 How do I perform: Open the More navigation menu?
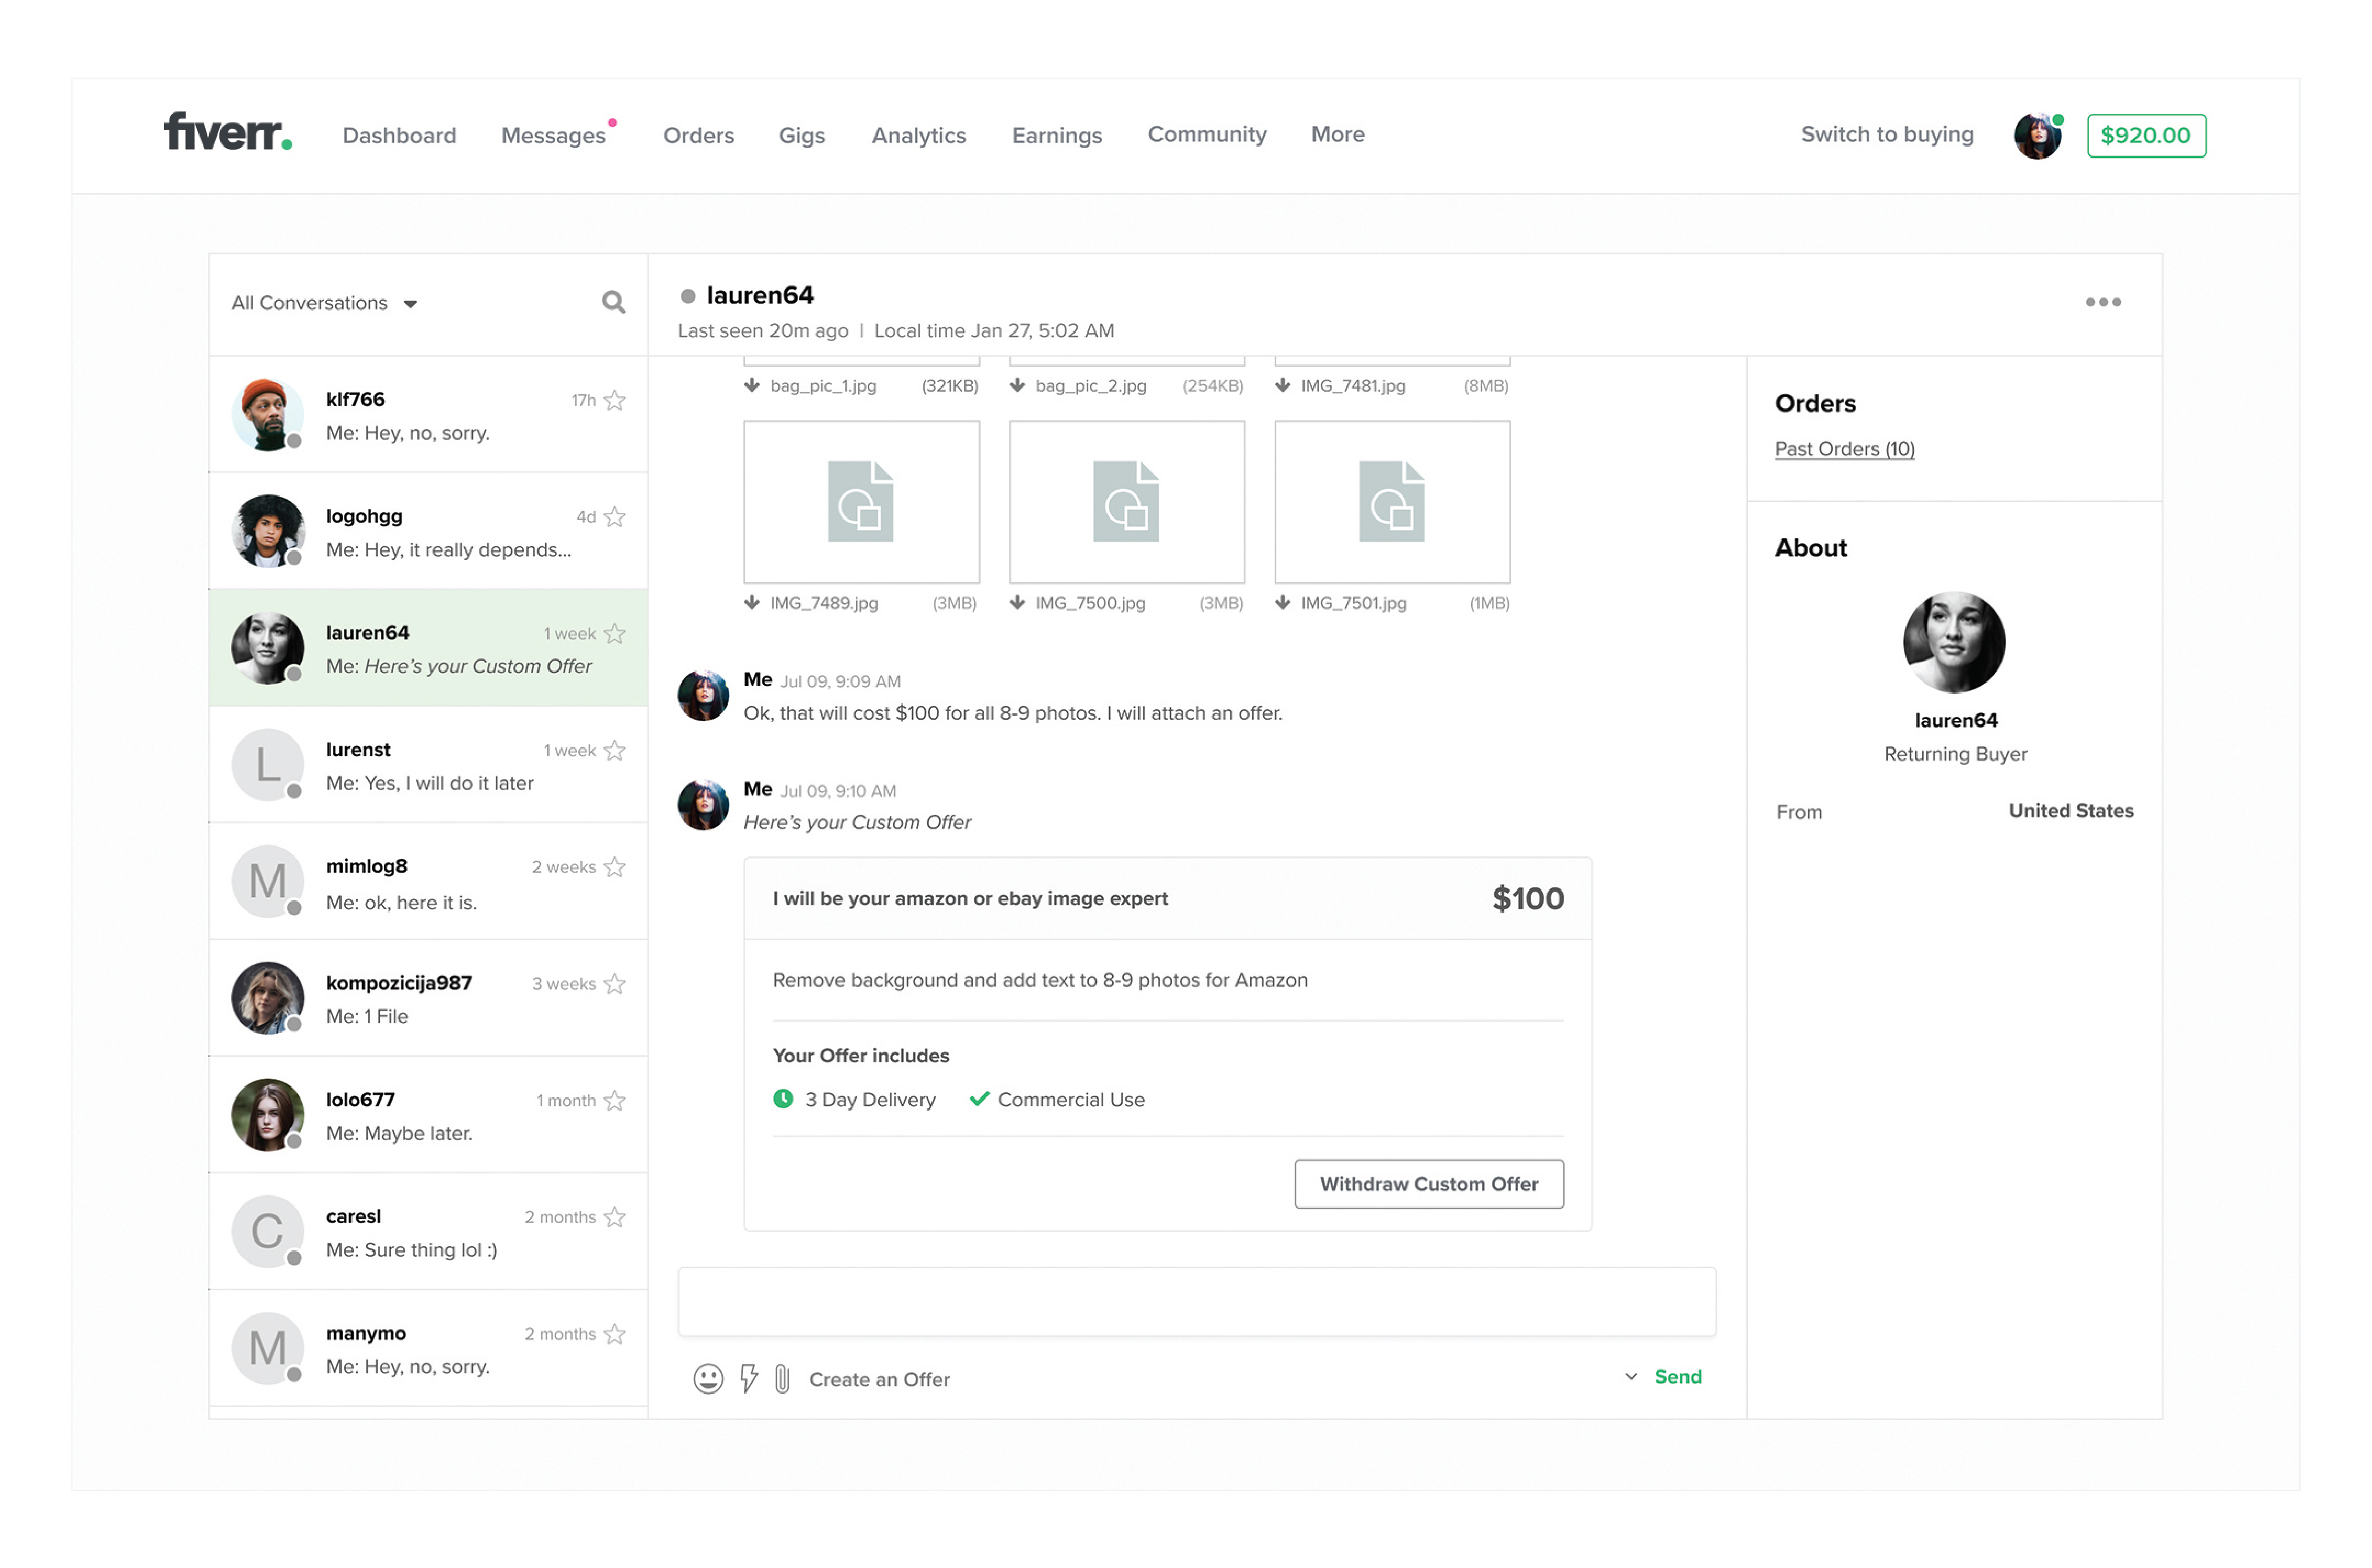(x=1337, y=135)
